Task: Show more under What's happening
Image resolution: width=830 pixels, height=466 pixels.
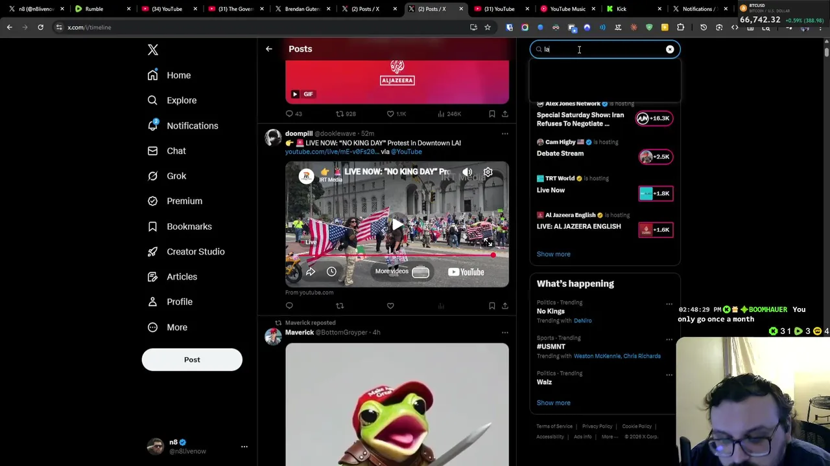Action: click(x=553, y=403)
